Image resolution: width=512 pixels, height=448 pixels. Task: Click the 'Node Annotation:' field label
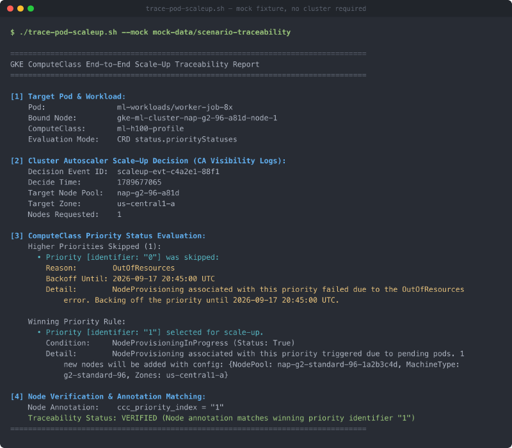pyautogui.click(x=63, y=407)
